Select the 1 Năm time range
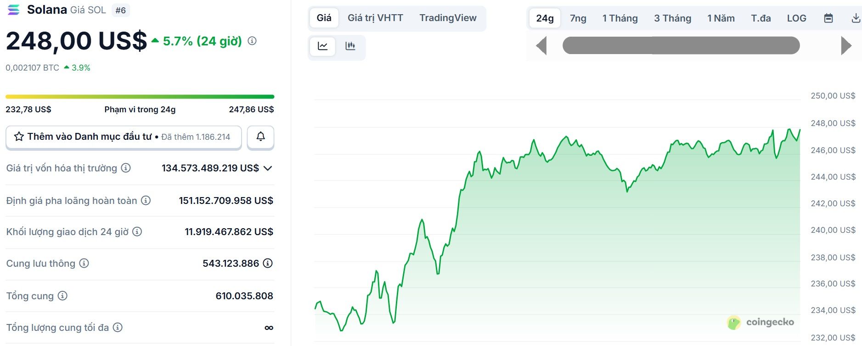The width and height of the screenshot is (862, 346). point(721,18)
